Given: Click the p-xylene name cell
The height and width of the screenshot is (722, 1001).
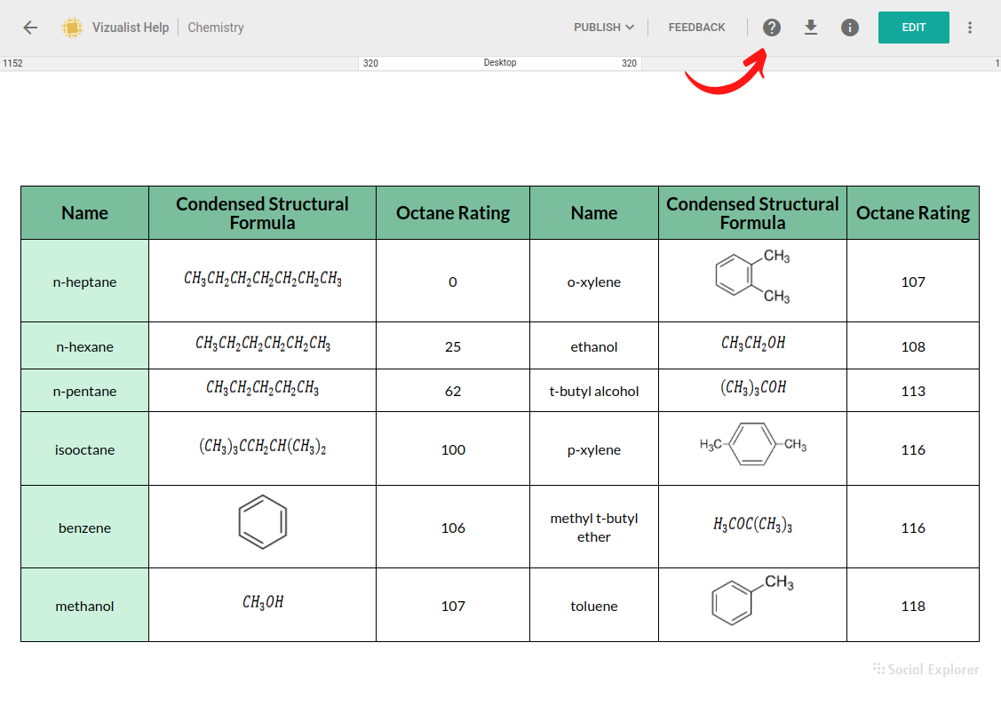Looking at the screenshot, I should (593, 448).
